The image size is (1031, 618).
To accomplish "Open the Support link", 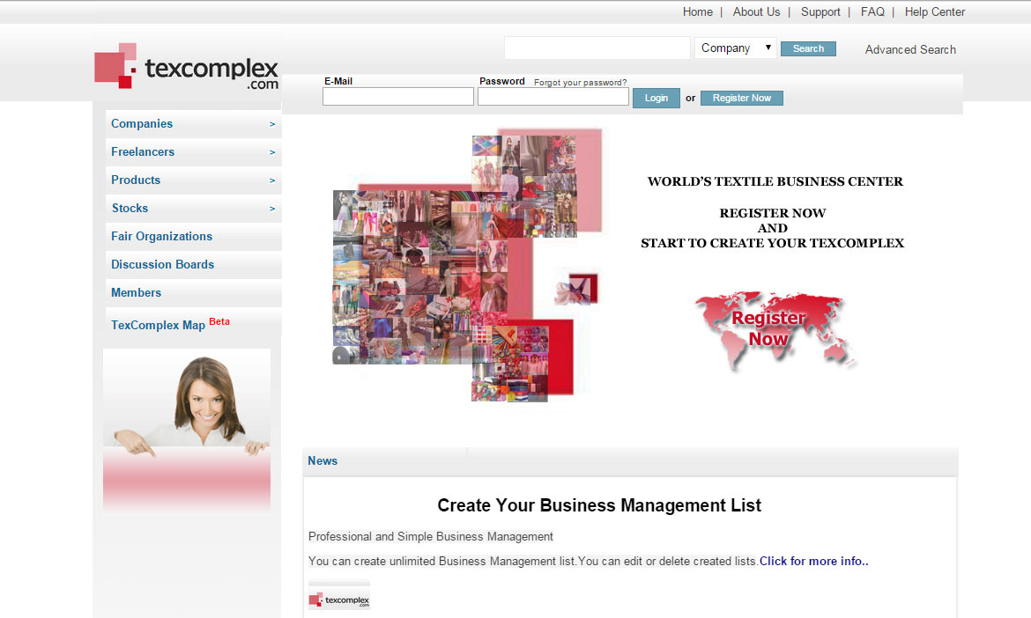I will click(820, 11).
